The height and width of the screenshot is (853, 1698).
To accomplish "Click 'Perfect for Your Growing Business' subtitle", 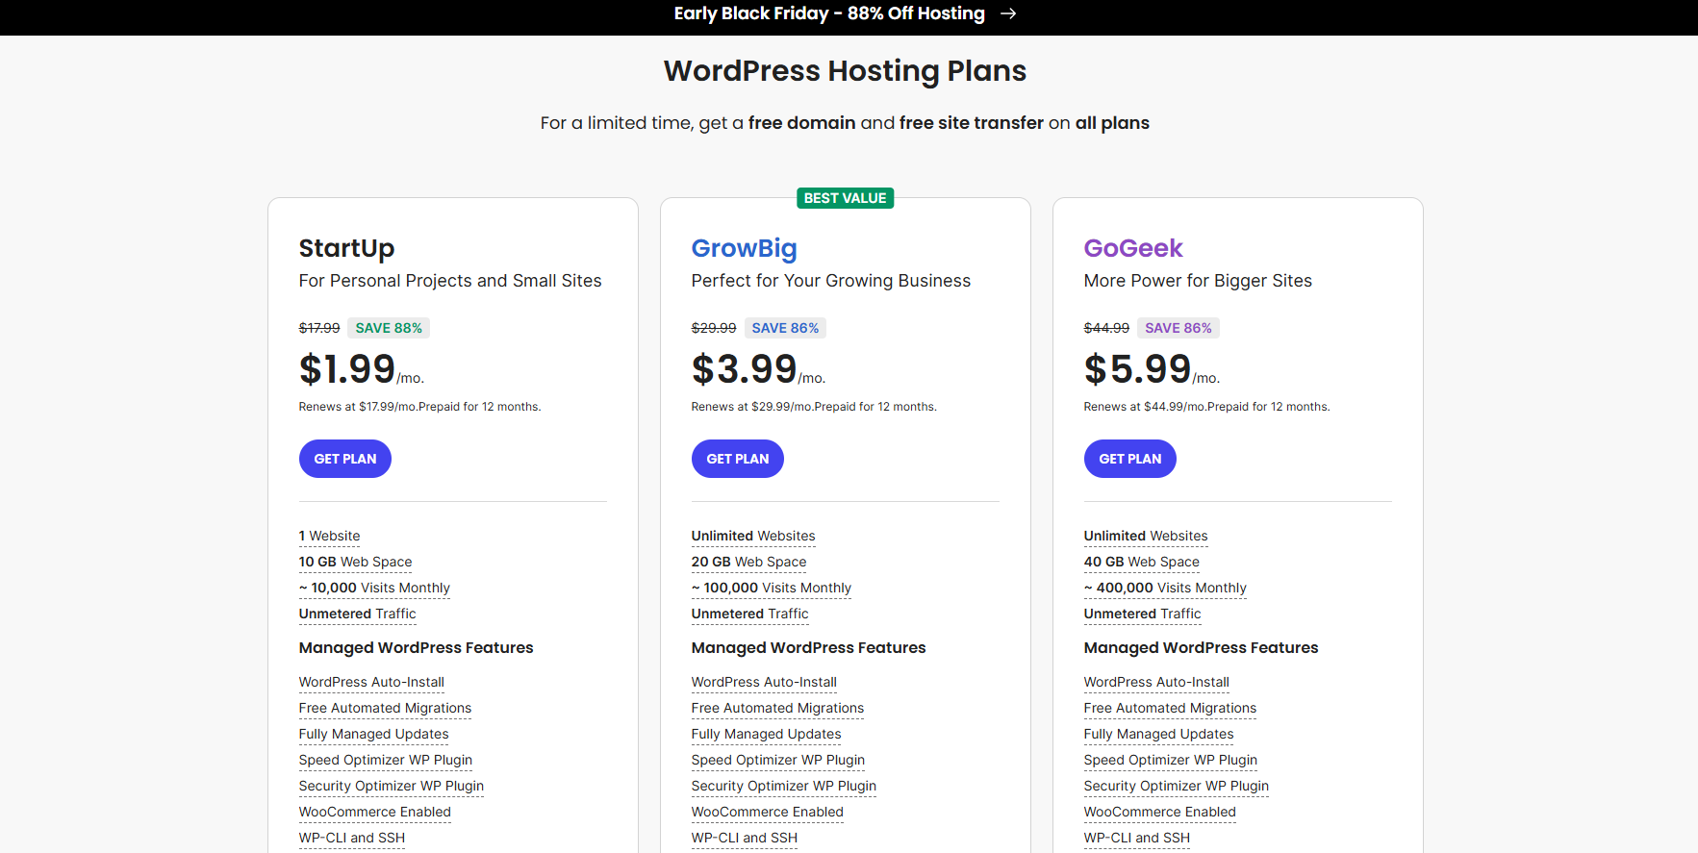I will pyautogui.click(x=831, y=281).
